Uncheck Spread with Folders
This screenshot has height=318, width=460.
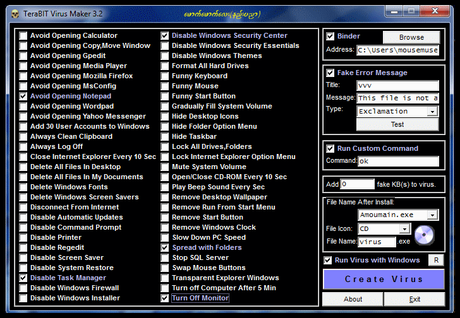[164, 248]
